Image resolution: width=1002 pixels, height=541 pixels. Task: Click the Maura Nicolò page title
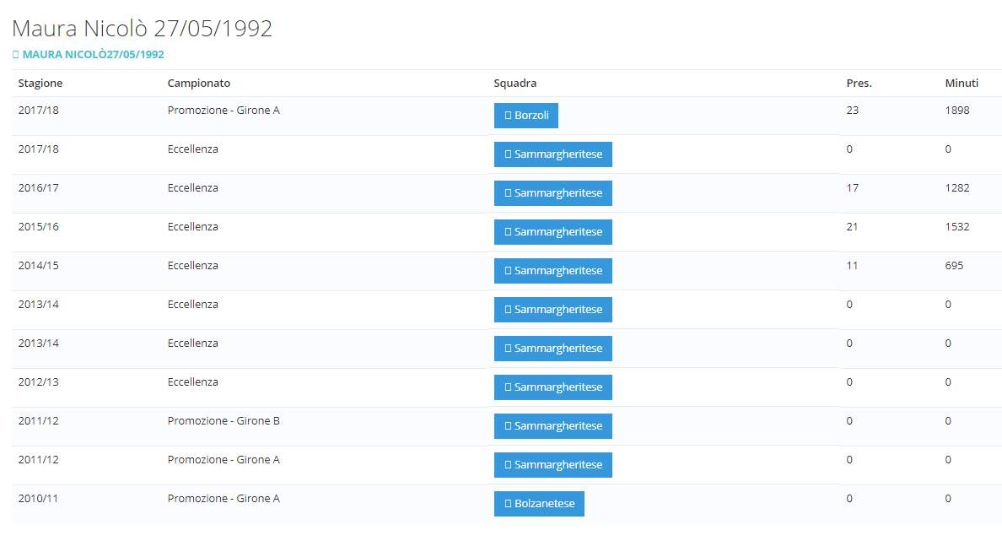coord(142,29)
